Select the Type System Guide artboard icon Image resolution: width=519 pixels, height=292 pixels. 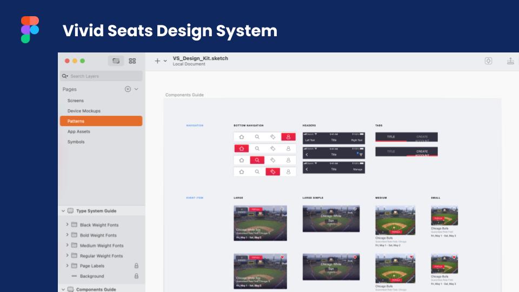[70, 211]
